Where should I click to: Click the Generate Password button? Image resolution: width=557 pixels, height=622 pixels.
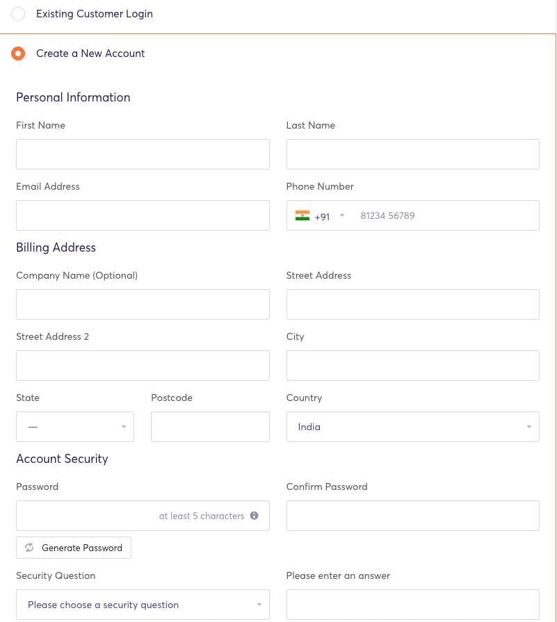73,548
